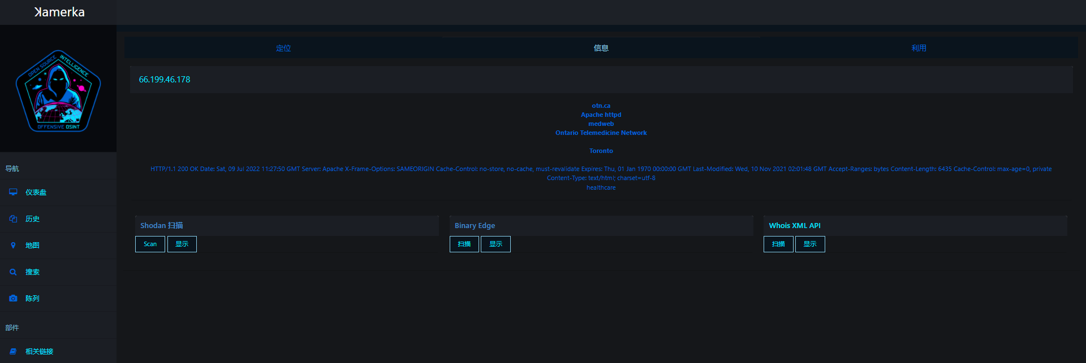This screenshot has width=1086, height=363.
Task: Click the Offensive OSINT hacker logo image
Action: click(58, 91)
